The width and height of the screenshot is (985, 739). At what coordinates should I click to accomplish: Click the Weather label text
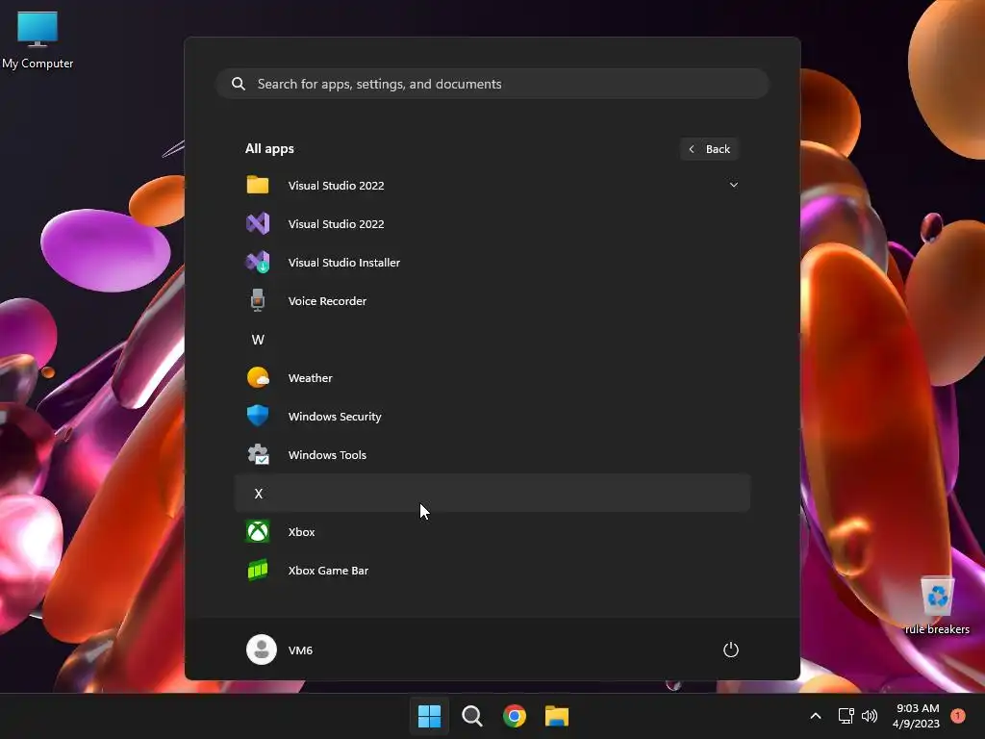311,377
